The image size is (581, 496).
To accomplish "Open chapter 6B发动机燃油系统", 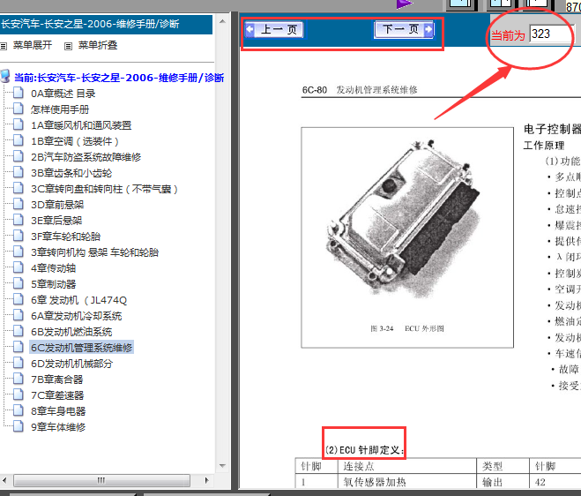I will tap(71, 332).
